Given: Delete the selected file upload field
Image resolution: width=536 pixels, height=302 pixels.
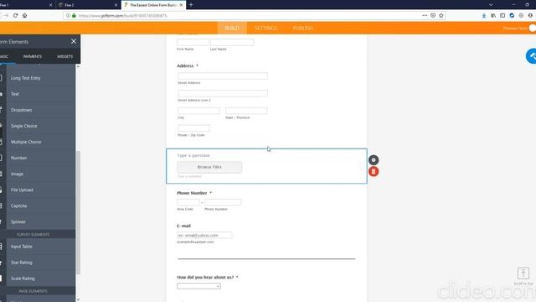Looking at the screenshot, I should coord(374,171).
